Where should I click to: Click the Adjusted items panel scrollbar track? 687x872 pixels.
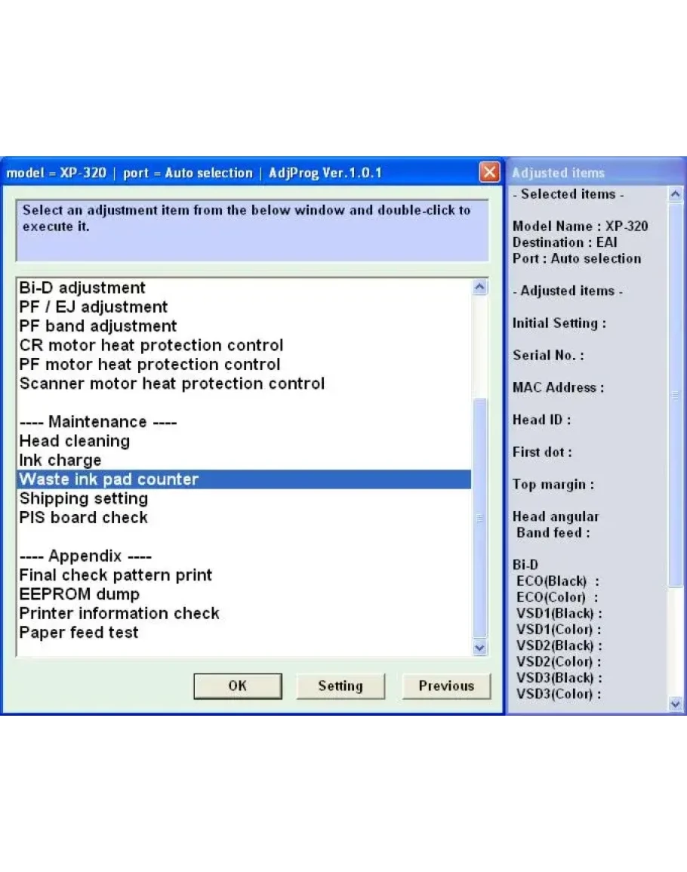pos(676,642)
